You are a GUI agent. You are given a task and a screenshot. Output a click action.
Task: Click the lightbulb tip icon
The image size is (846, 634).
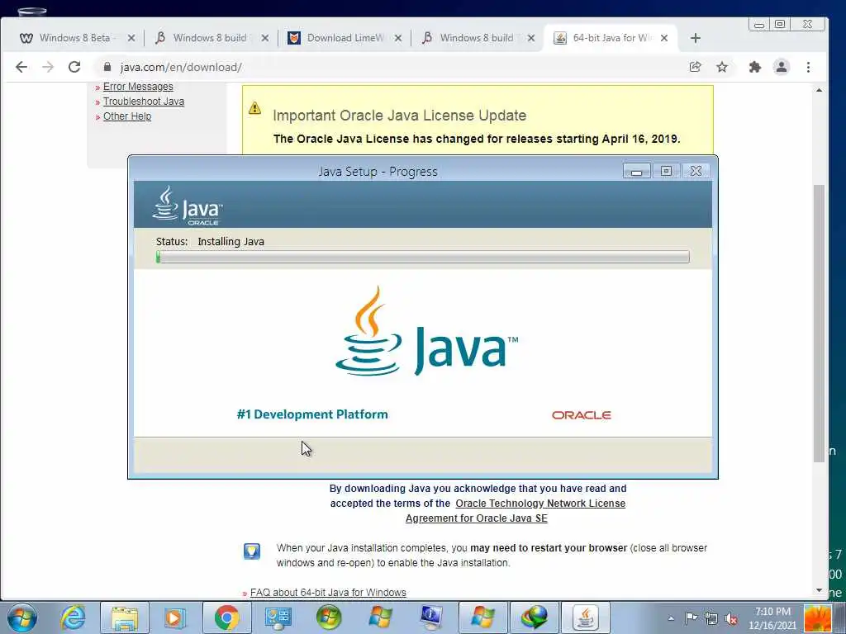coord(251,551)
